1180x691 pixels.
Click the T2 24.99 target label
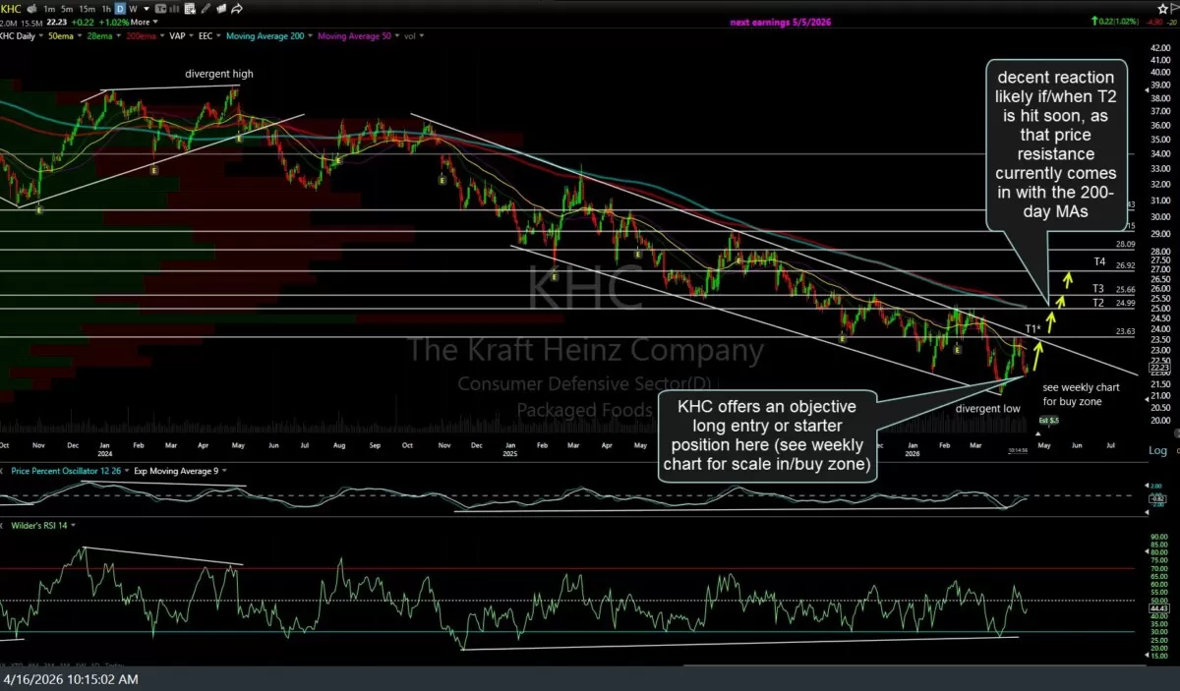pyautogui.click(x=1115, y=303)
